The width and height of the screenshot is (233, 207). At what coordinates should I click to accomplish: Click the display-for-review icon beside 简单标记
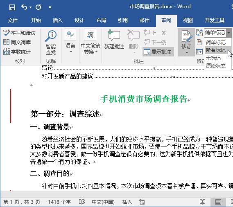(x=199, y=33)
